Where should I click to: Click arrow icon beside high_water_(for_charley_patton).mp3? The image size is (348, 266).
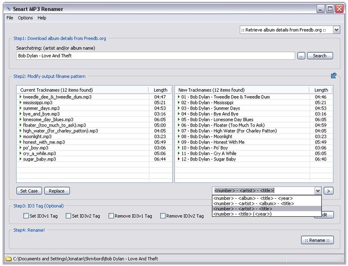(x=20, y=130)
